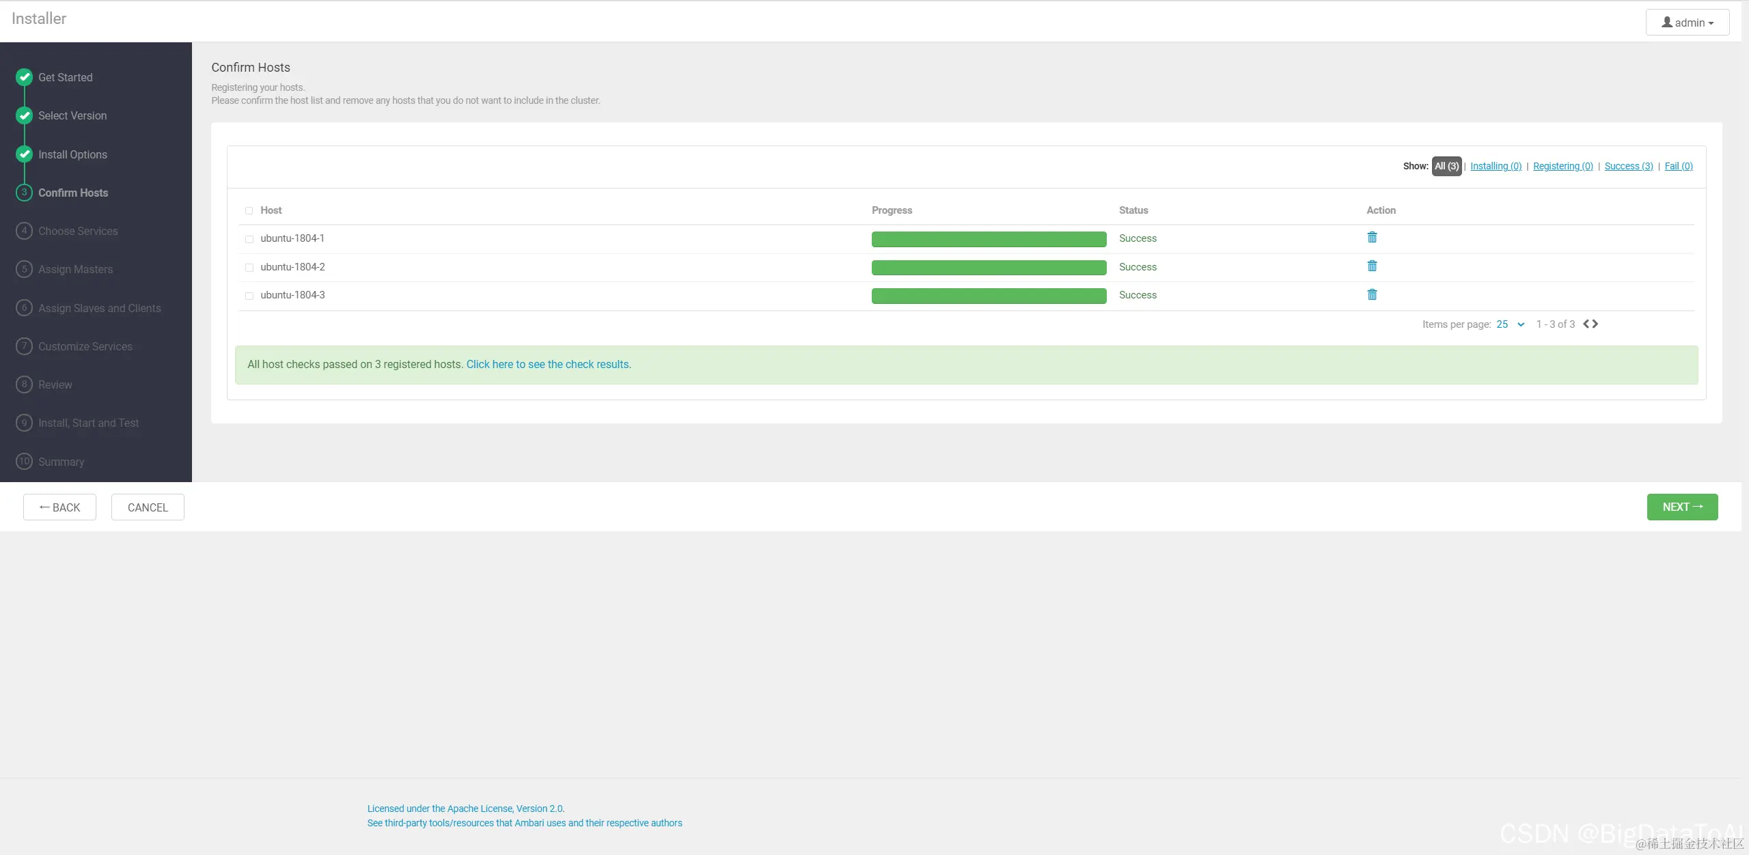Image resolution: width=1749 pixels, height=855 pixels.
Task: Show Registering (0) hosts filter
Action: point(1562,166)
